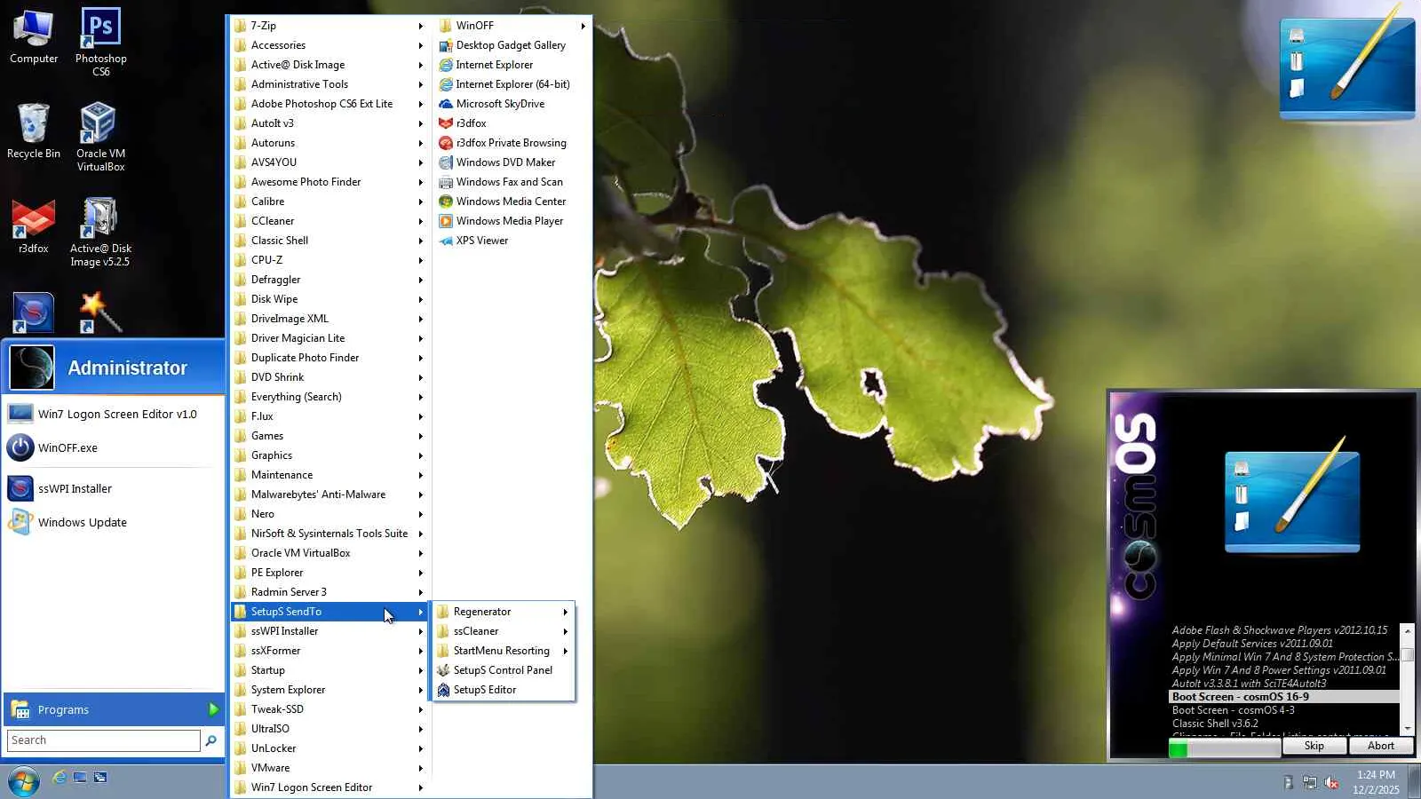This screenshot has width=1421, height=799.
Task: Expand the ssCleaner submenu arrow
Action: pyautogui.click(x=565, y=631)
